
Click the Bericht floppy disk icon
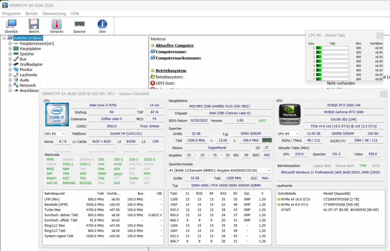(34, 24)
